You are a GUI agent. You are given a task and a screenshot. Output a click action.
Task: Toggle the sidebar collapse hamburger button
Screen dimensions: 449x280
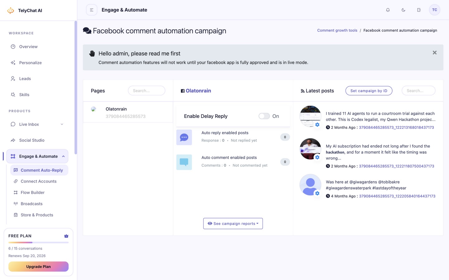92,10
